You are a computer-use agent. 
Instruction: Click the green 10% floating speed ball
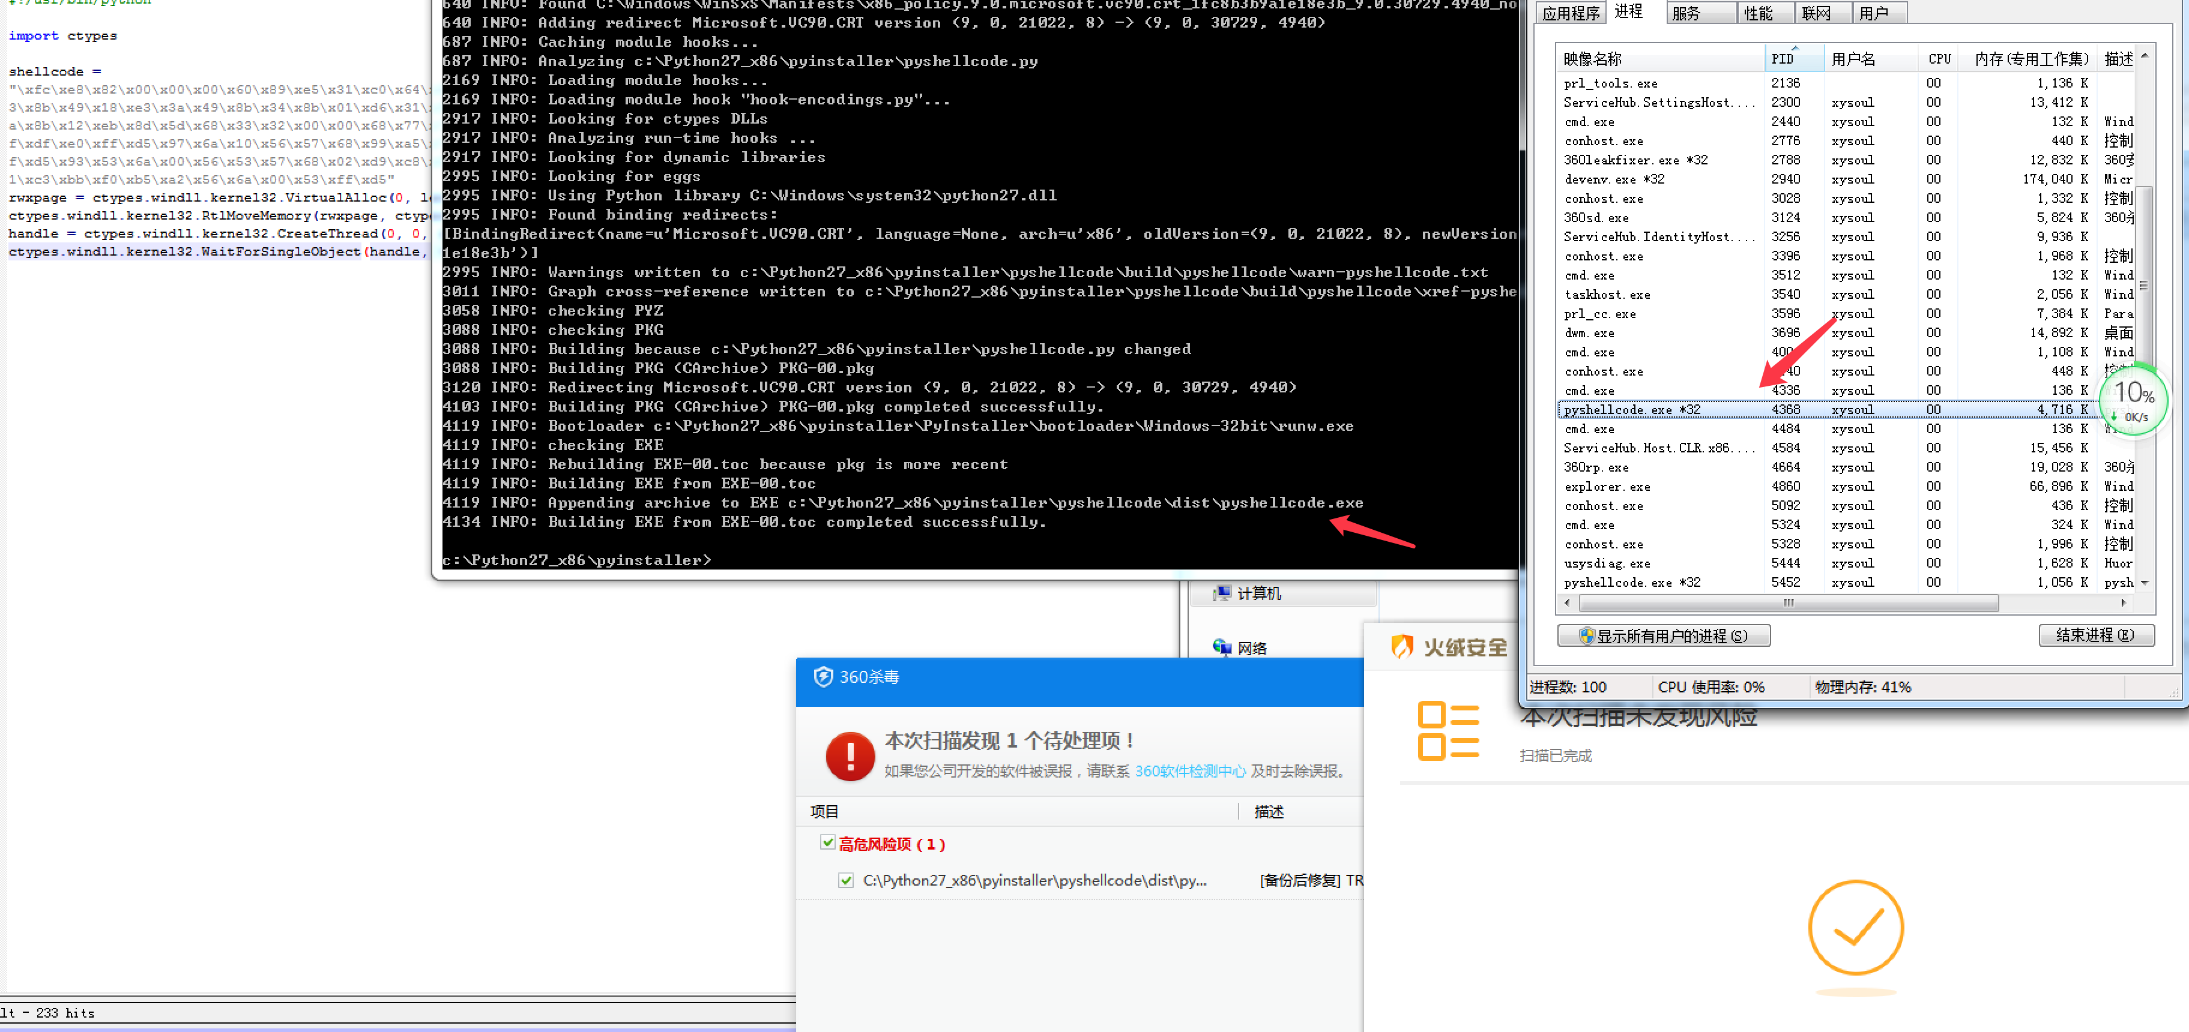pos(2133,400)
